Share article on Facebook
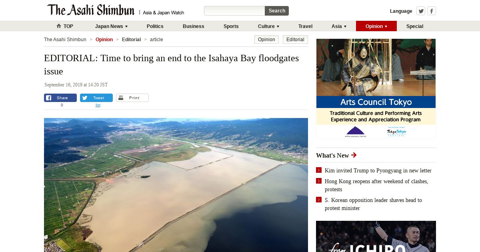This screenshot has width=480, height=252. 60,98
